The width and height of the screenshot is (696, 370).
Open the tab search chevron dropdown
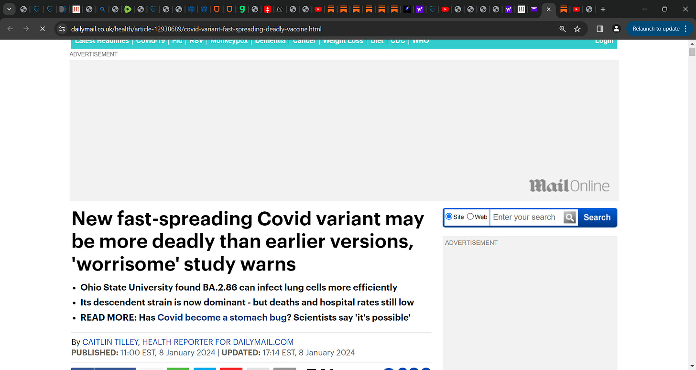click(9, 9)
